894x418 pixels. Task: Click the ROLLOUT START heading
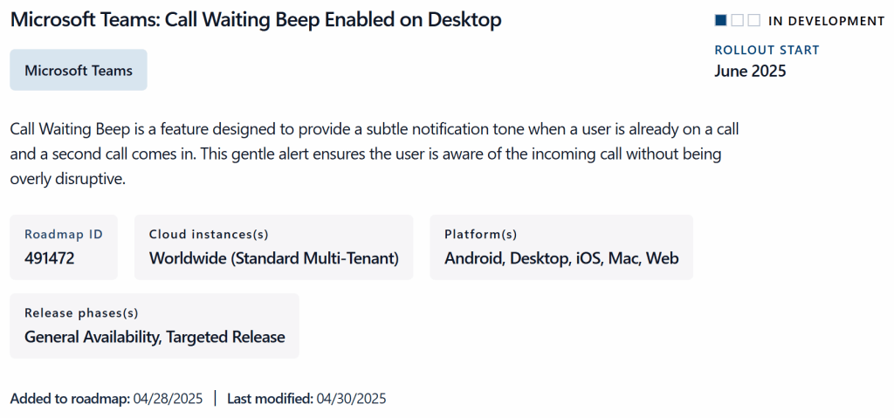coord(767,50)
